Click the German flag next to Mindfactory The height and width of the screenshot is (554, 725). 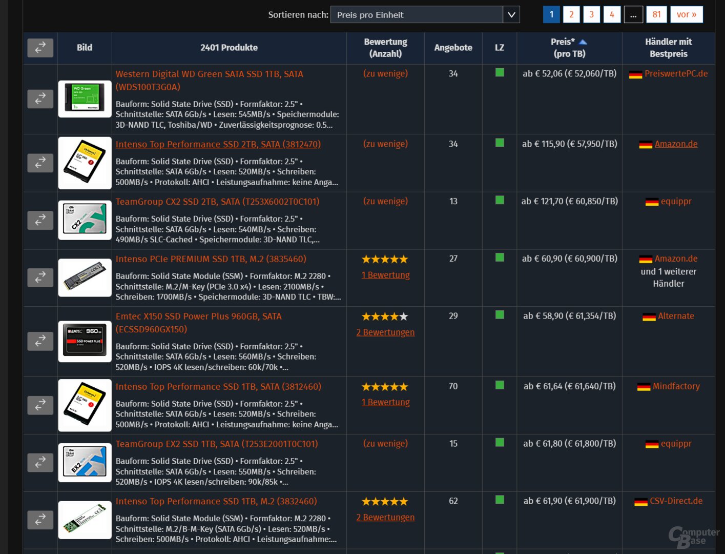(x=644, y=387)
